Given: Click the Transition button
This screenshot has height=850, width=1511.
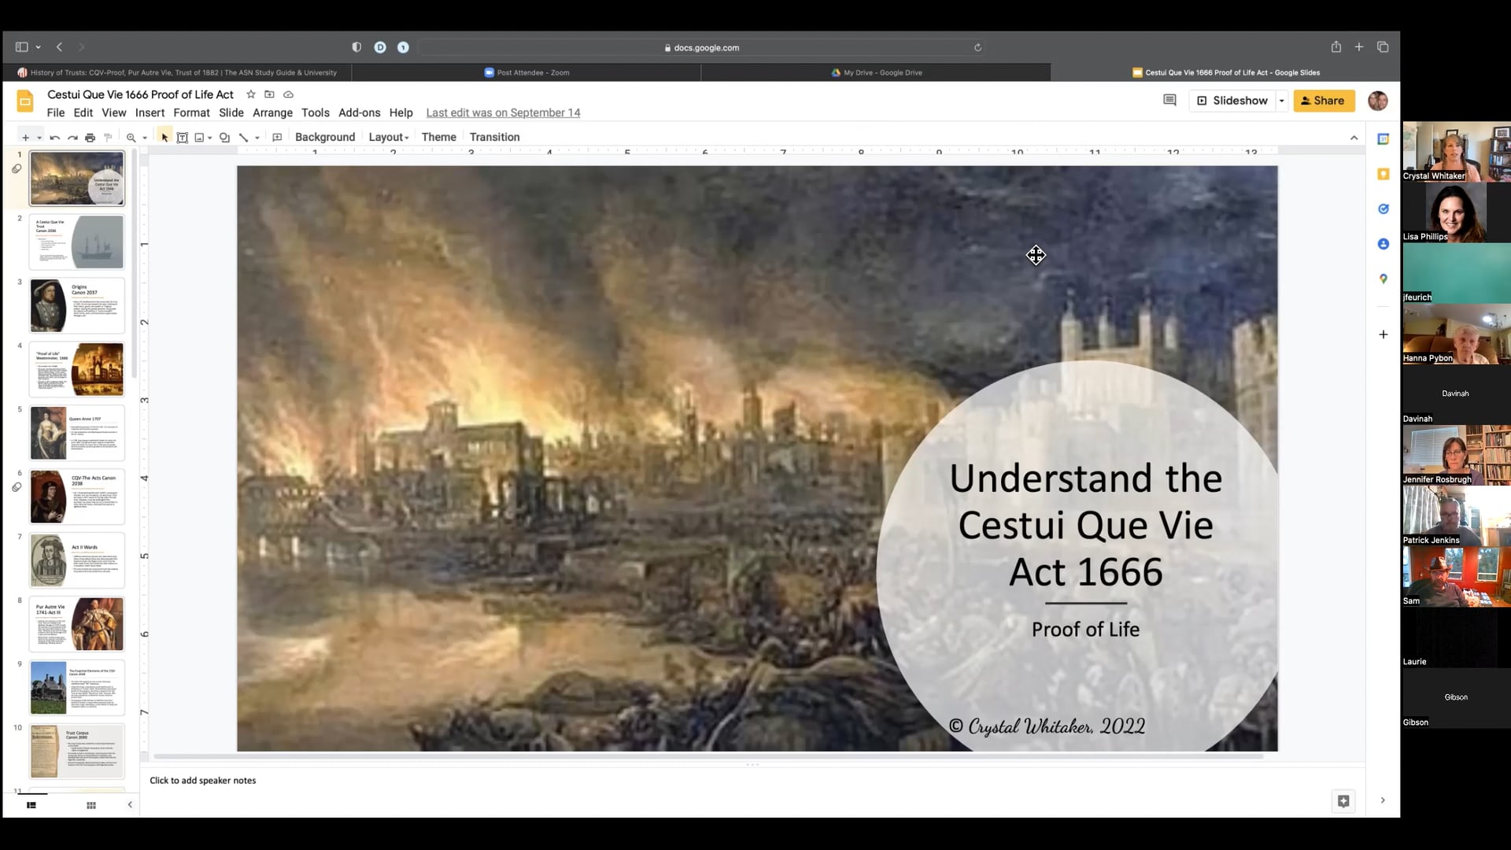Looking at the screenshot, I should (495, 137).
